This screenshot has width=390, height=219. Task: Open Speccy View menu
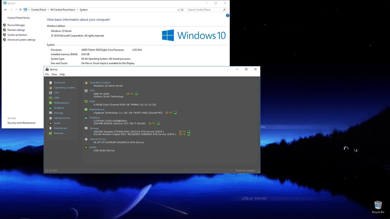[x=54, y=74]
